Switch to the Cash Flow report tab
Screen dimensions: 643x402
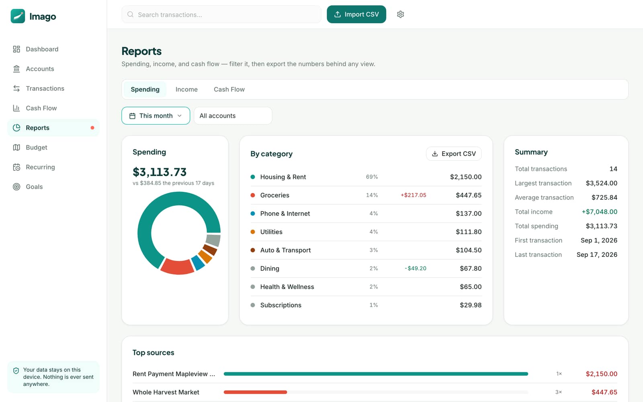[x=229, y=89]
